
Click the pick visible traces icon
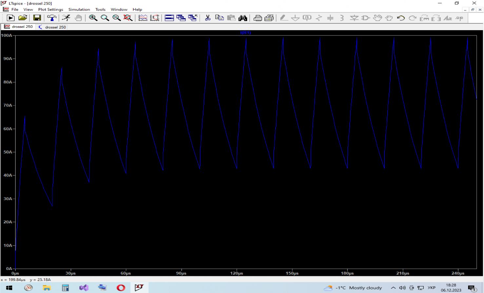pyautogui.click(x=143, y=18)
